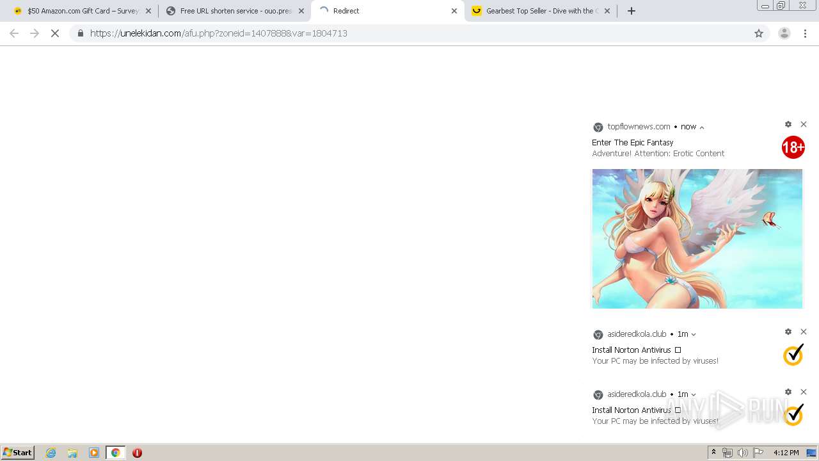
Task: Open settings for second asideredkola.club notification
Action: (x=788, y=392)
